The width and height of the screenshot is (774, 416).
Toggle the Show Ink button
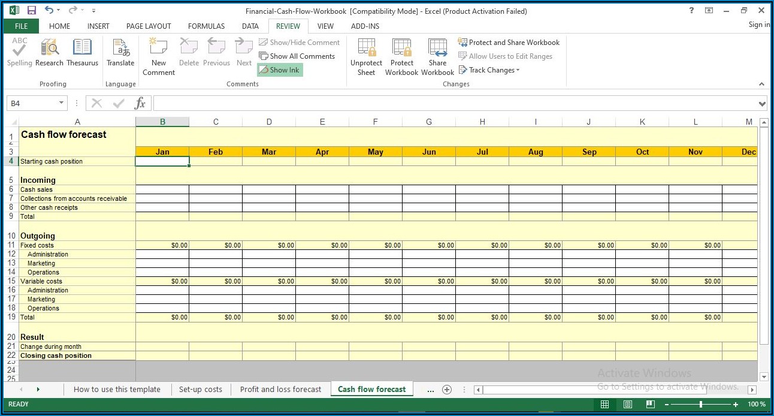tap(280, 70)
